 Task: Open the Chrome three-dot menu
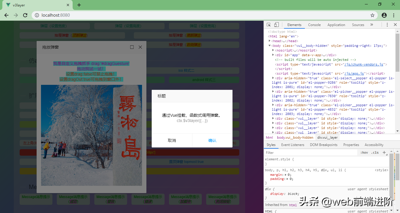point(394,15)
